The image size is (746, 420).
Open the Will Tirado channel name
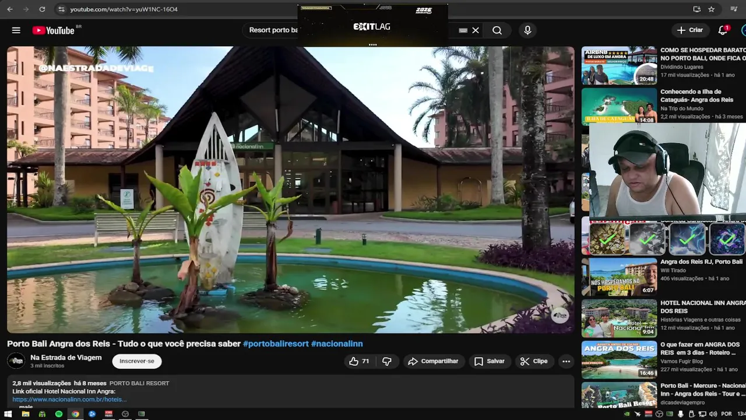click(673, 271)
